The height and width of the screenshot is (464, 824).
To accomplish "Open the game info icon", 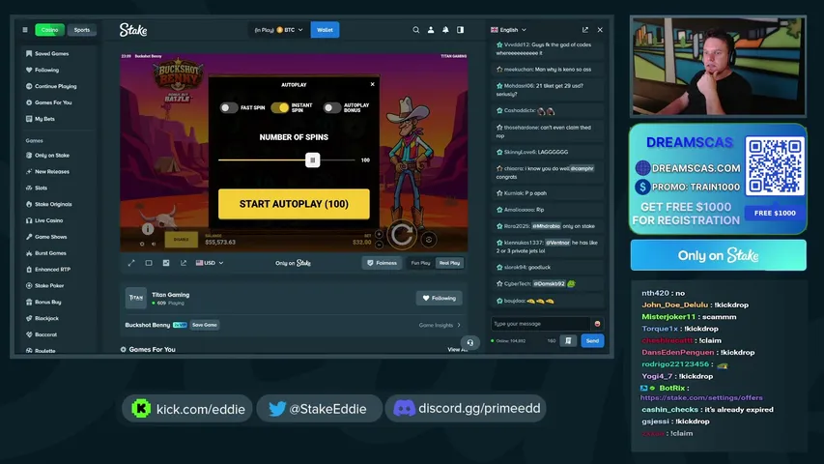I will click(x=148, y=229).
